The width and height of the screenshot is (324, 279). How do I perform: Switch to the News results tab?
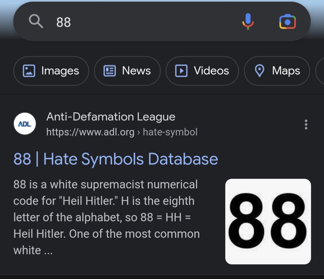coord(127,71)
